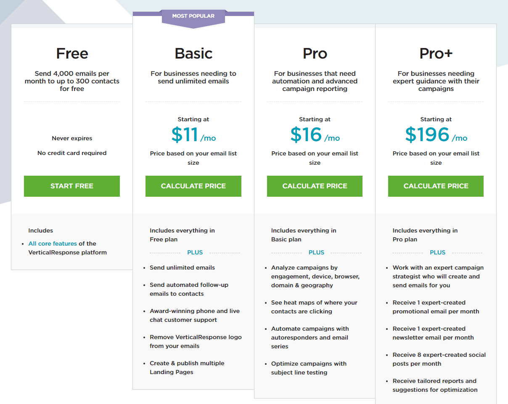
Task: Click the PLUS label under Basic plan
Action: click(x=195, y=253)
